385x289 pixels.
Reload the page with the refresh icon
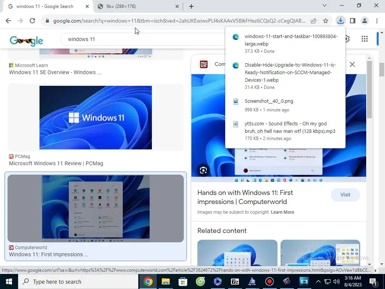pyautogui.click(x=32, y=21)
